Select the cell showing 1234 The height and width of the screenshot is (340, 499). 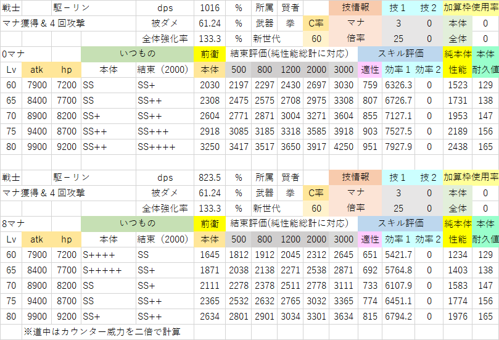click(457, 255)
